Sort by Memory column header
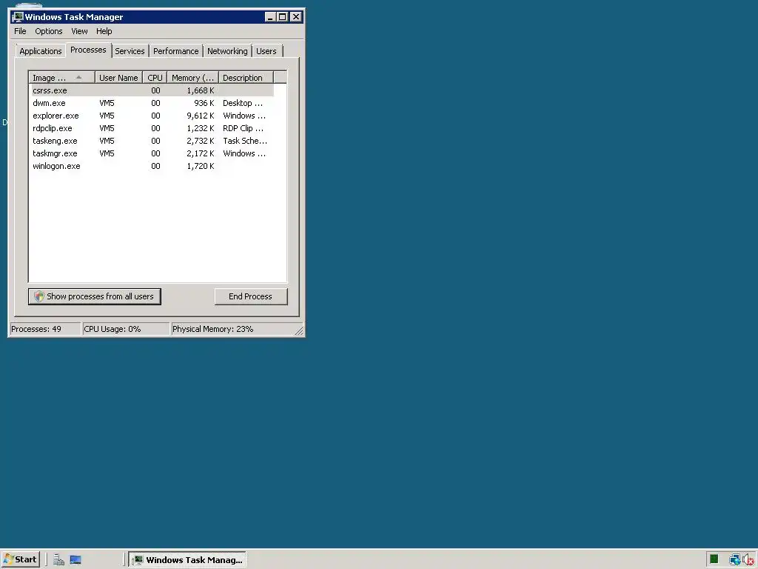Image resolution: width=758 pixels, height=569 pixels. point(193,78)
